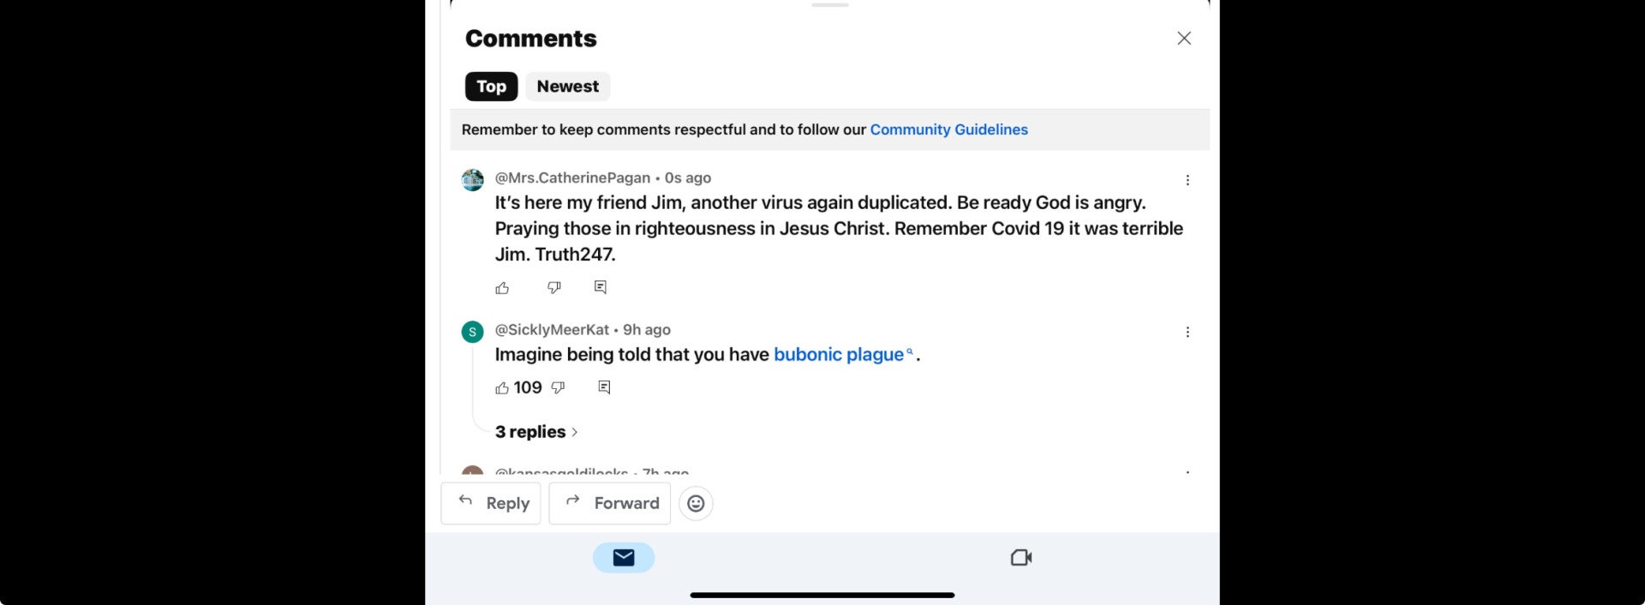Viewport: 1645px width, 605px height.
Task: Open Mrs.CatherinePagan's profile avatar
Action: click(473, 180)
